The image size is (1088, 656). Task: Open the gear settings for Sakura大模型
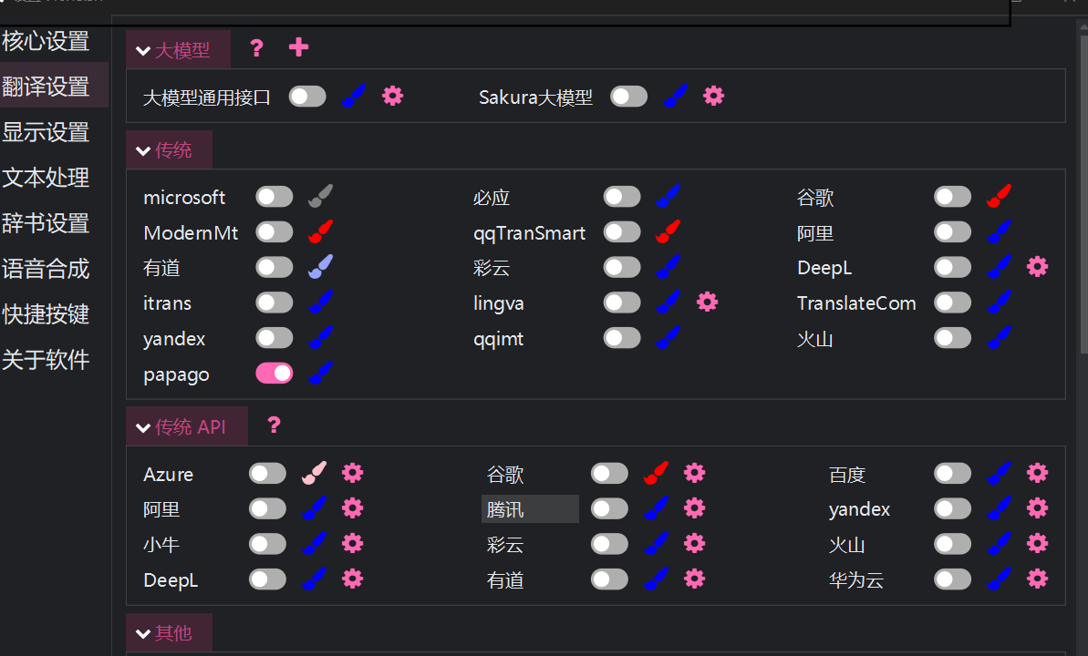pyautogui.click(x=713, y=96)
